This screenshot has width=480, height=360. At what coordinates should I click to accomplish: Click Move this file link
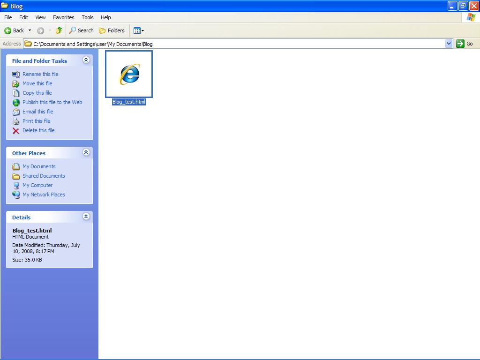coord(37,83)
